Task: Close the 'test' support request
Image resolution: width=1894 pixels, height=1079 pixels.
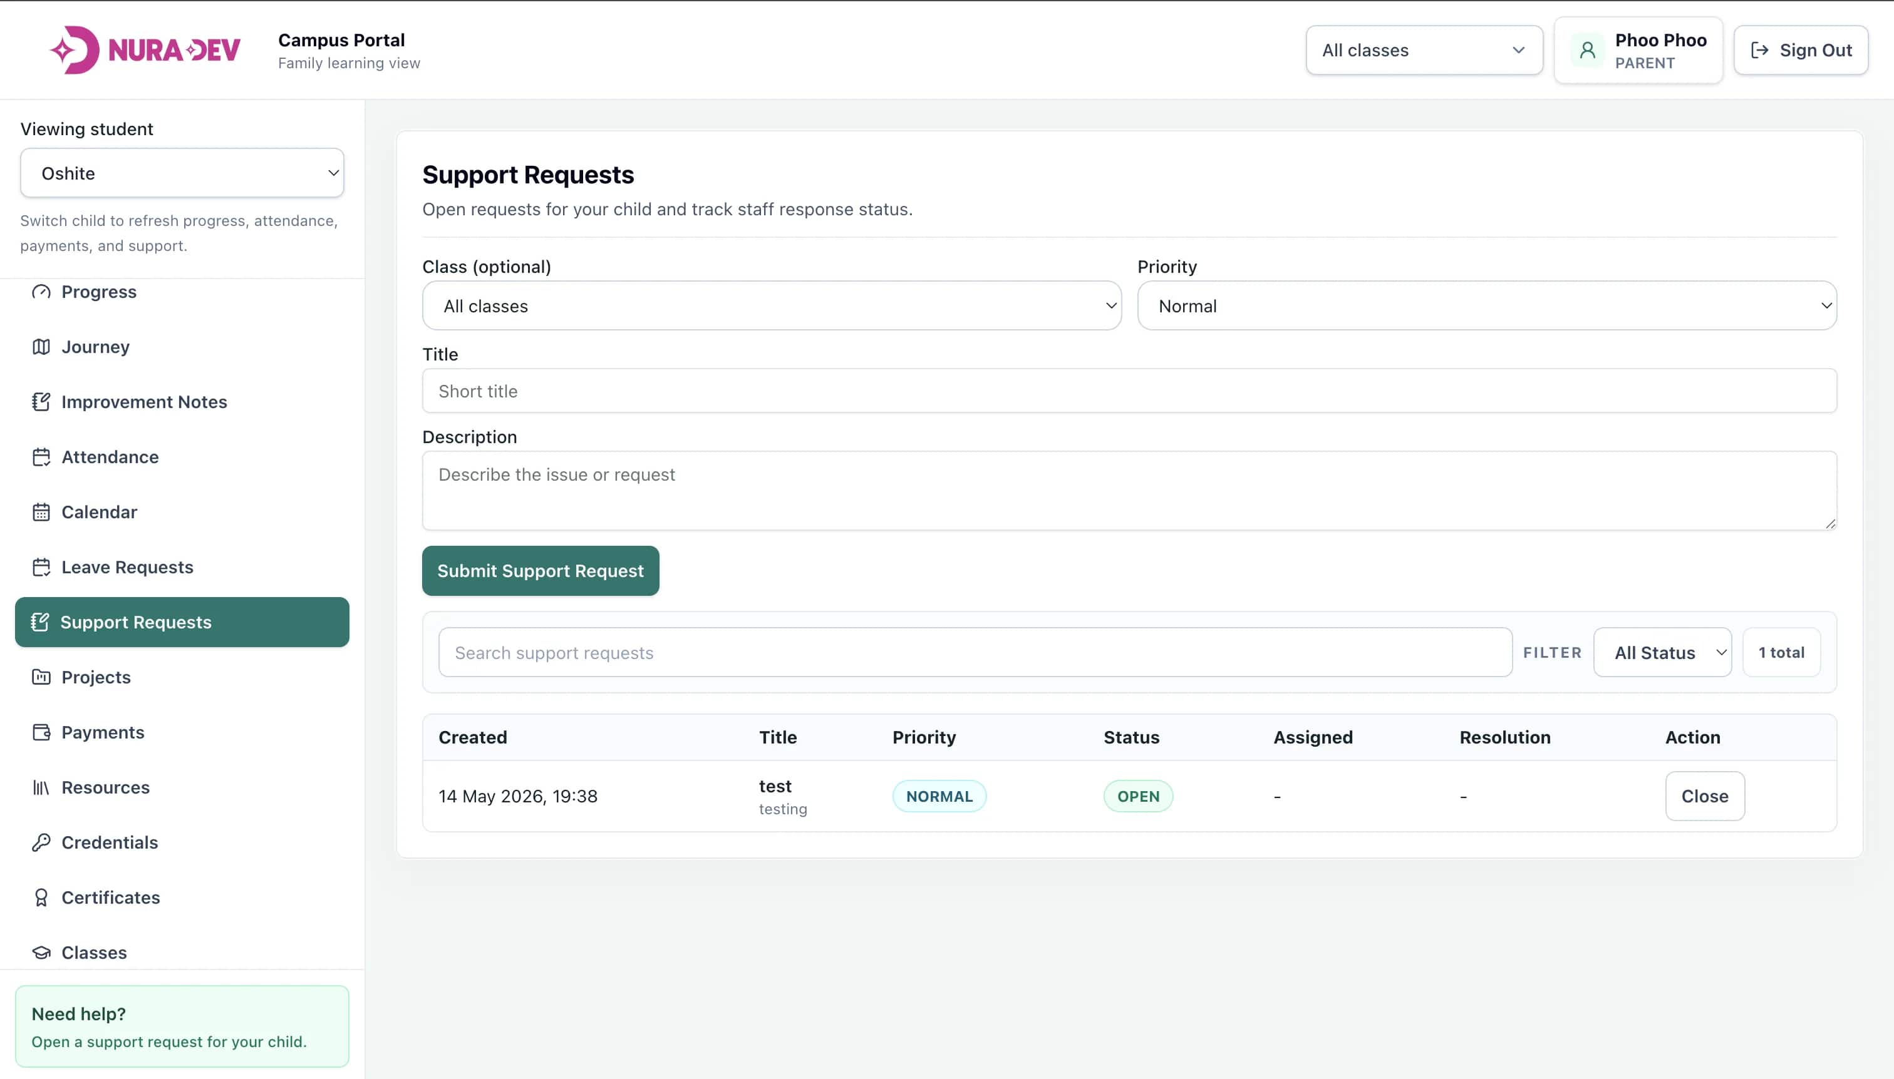Action: [1705, 796]
